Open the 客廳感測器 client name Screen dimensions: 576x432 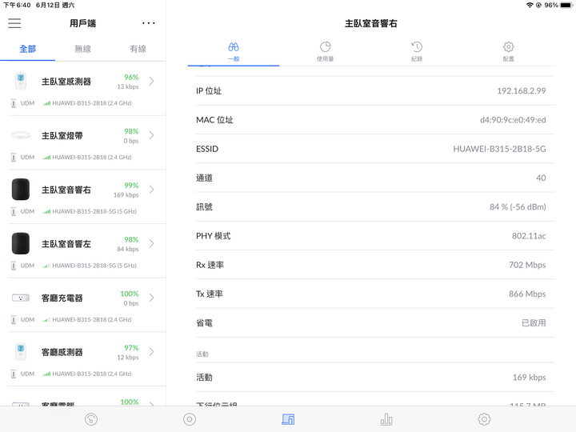click(62, 352)
